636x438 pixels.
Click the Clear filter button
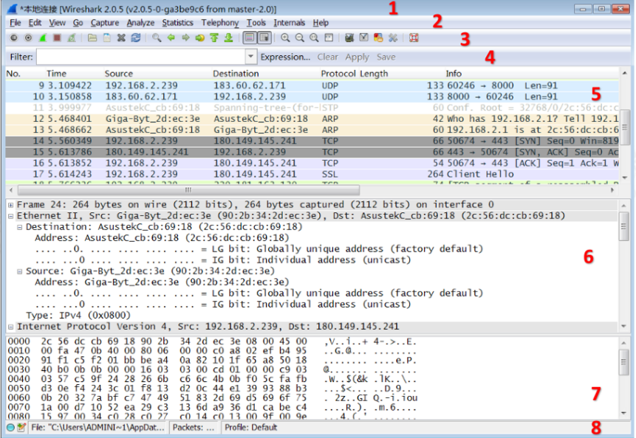click(327, 57)
